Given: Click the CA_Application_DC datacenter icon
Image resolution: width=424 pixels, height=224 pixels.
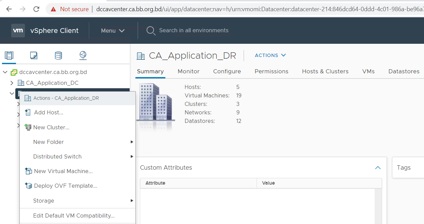Looking at the screenshot, I should coord(21,83).
